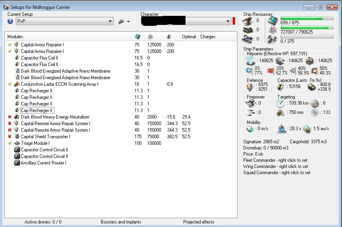Click the sensor strength icon beside 133

coord(315,112)
